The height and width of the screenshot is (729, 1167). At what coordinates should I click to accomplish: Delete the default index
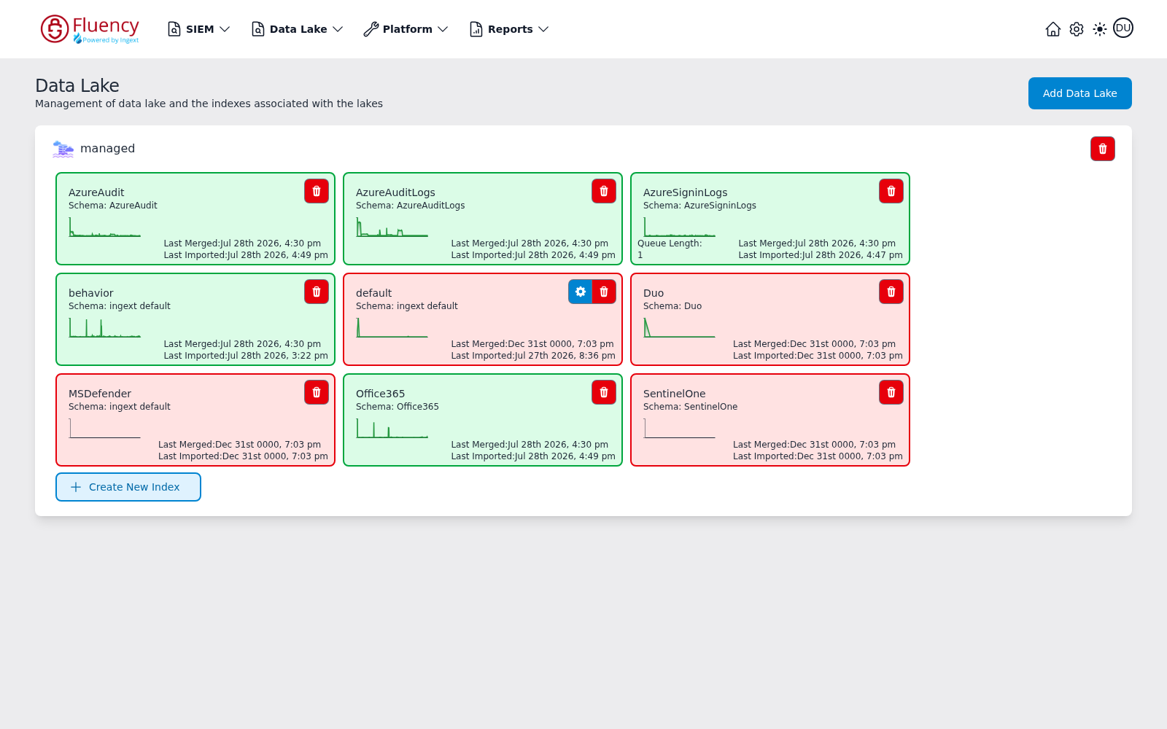tap(604, 292)
